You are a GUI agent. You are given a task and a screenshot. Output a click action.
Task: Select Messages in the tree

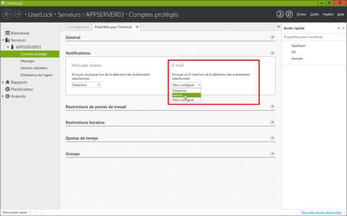[x=27, y=61]
